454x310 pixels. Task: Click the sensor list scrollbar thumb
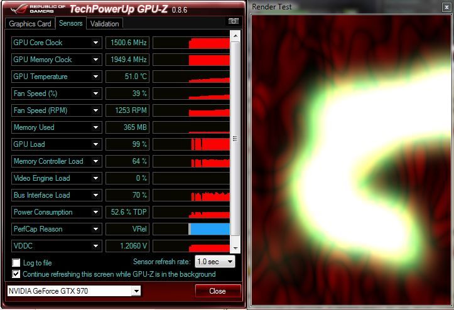coord(235,139)
